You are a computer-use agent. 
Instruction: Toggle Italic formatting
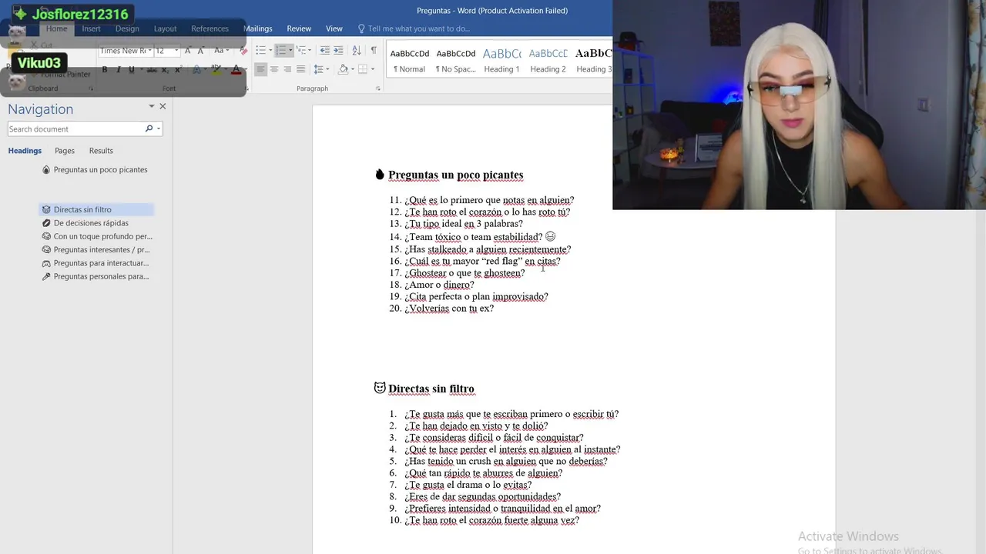[118, 69]
